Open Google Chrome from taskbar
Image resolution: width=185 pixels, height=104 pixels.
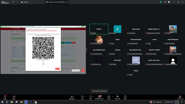point(21,102)
